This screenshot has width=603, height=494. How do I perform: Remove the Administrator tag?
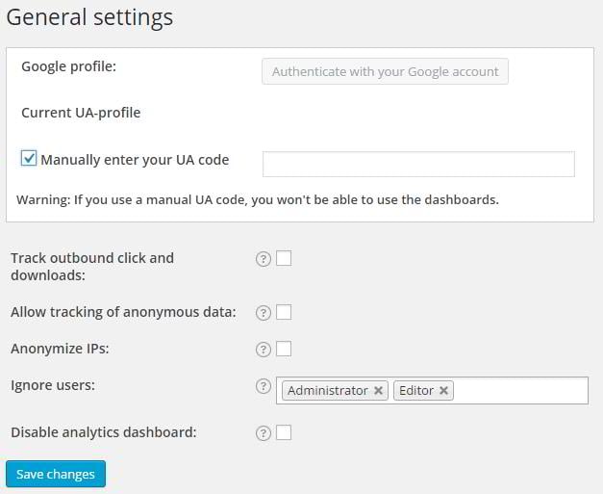(x=379, y=390)
